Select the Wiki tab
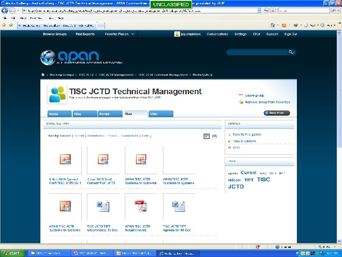Screen dimensions: 342x257 161,114
